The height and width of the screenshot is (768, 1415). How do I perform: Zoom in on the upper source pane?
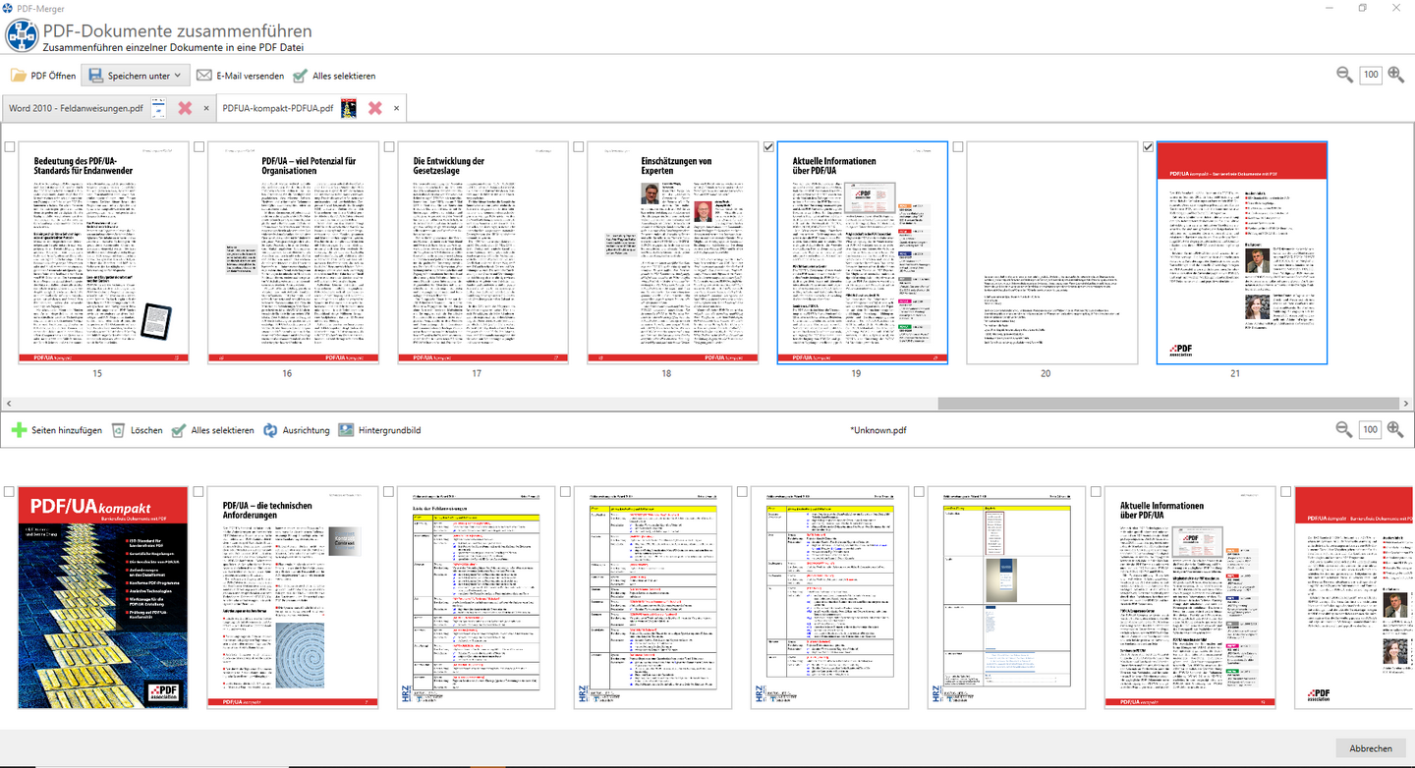click(1394, 75)
